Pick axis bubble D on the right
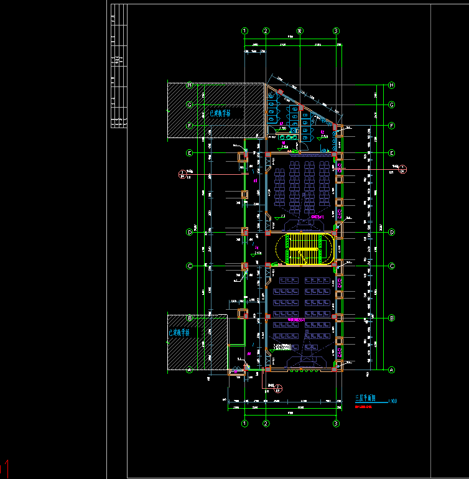Image resolution: width=469 pixels, height=479 pixels. tap(392, 232)
